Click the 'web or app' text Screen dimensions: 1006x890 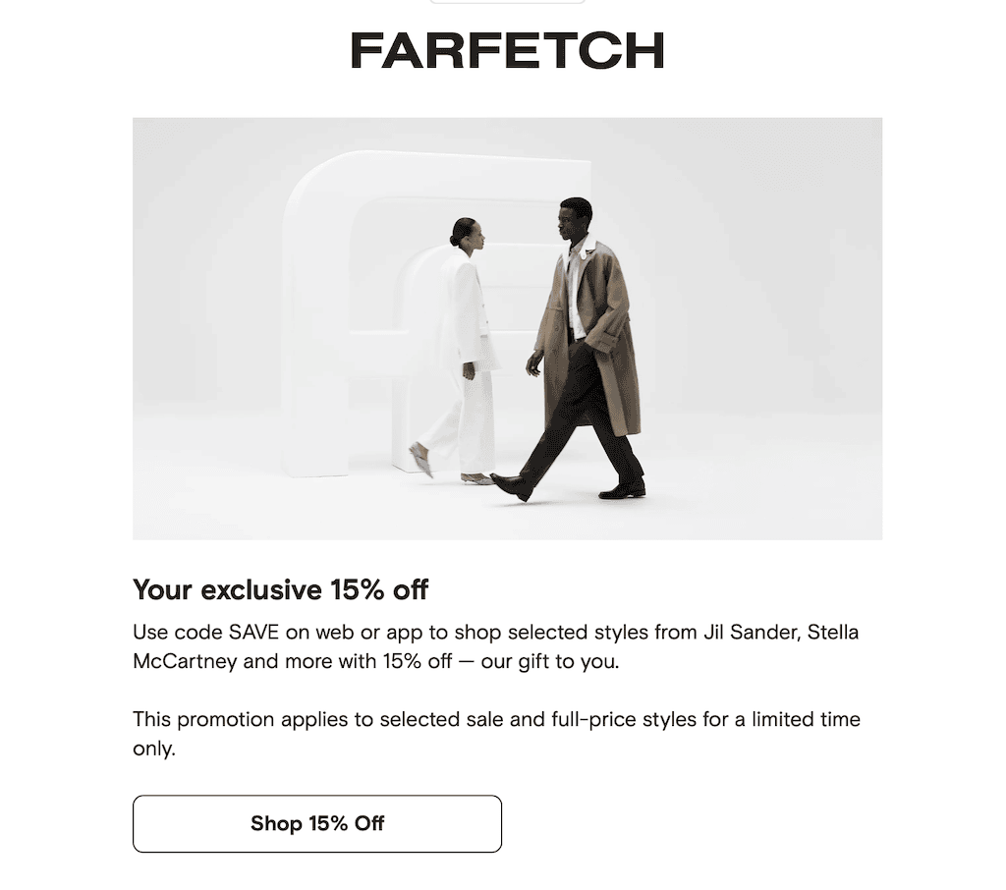coord(369,632)
